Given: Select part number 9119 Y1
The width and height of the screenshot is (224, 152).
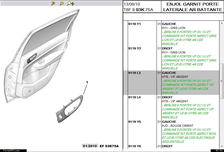Looking at the screenshot, I should pos(134,24).
